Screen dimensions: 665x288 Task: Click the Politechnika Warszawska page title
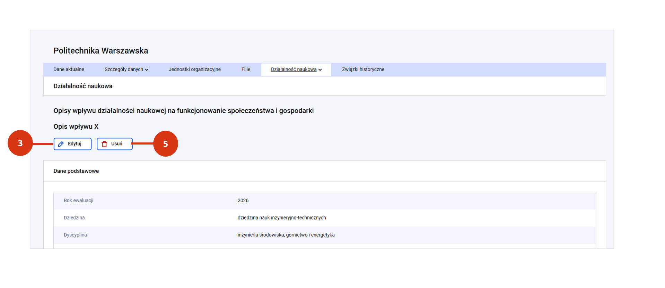tap(100, 51)
